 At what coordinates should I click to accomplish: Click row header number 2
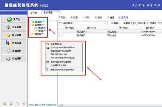pyautogui.click(x=60, y=35)
